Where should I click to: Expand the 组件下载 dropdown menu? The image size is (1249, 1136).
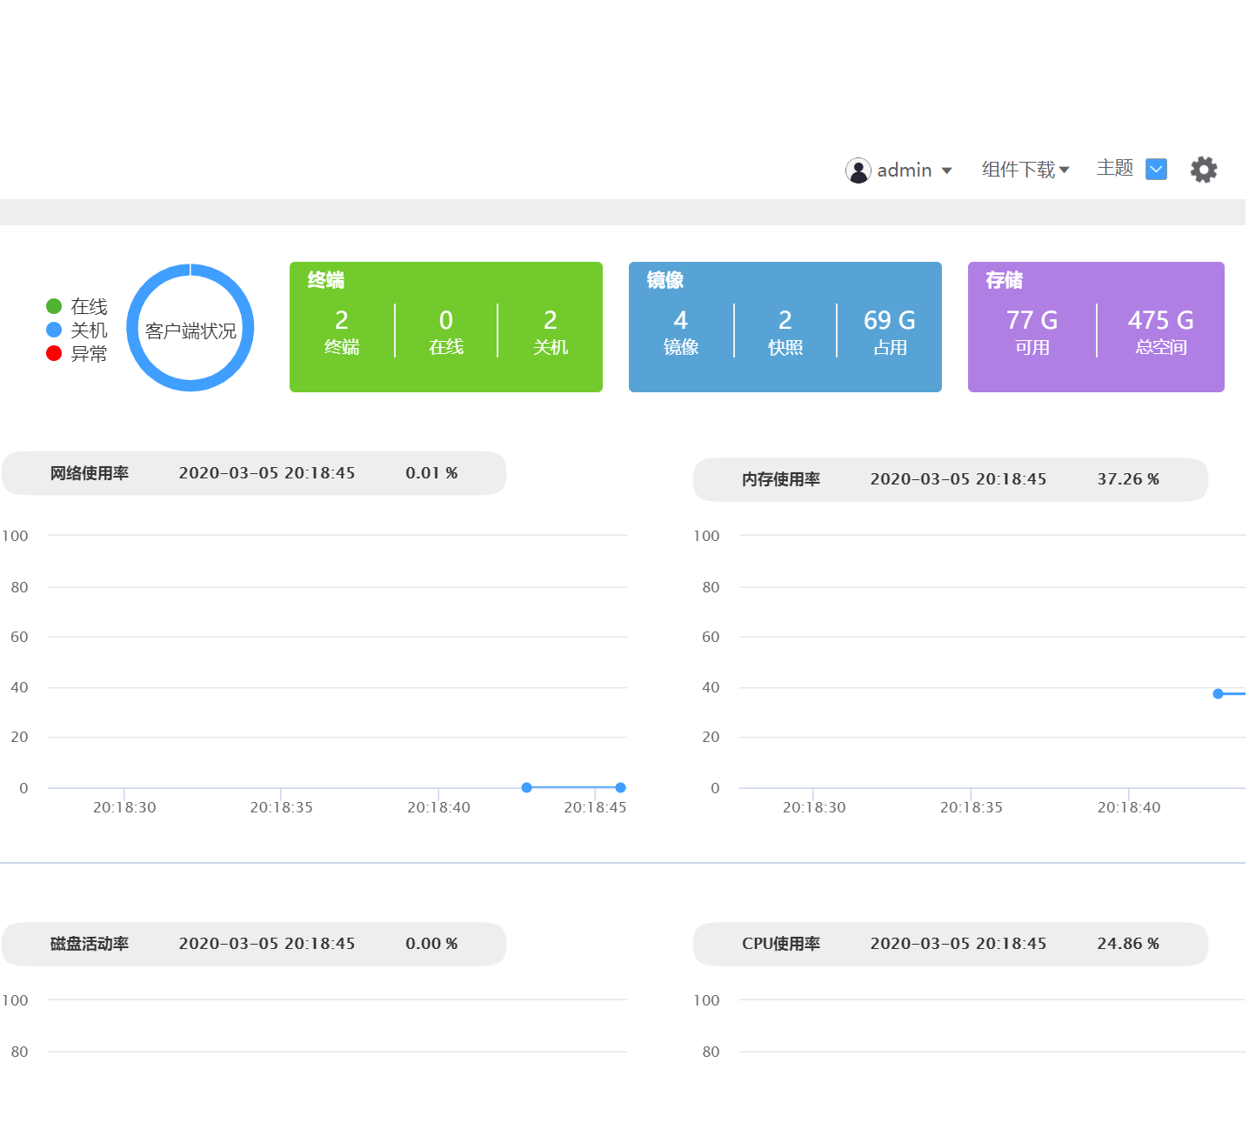(x=1025, y=170)
